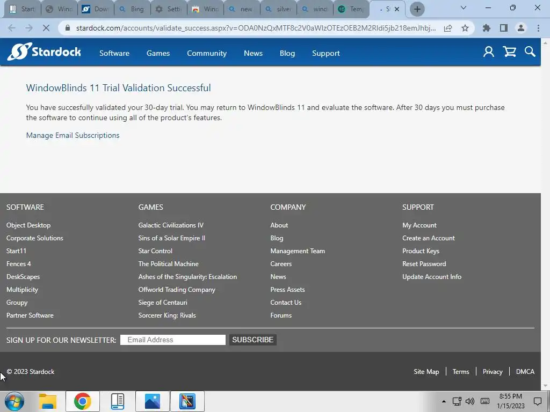This screenshot has width=550, height=412.
Task: Open My Account footer link
Action: (x=419, y=225)
